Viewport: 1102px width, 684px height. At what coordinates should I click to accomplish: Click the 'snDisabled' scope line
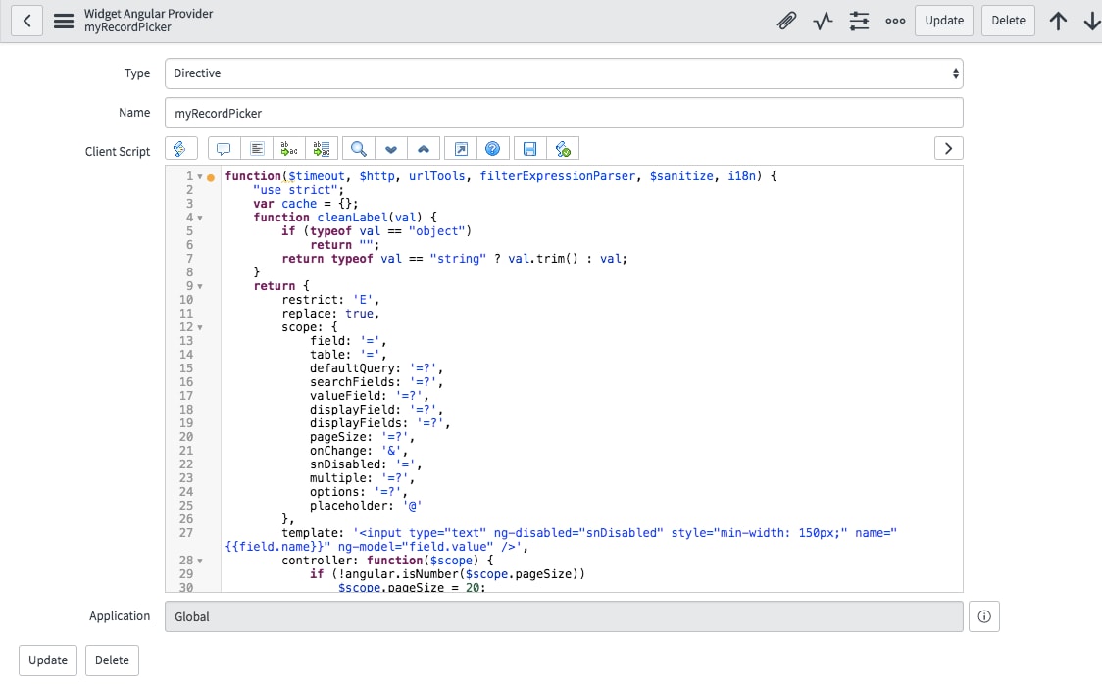[x=366, y=464]
